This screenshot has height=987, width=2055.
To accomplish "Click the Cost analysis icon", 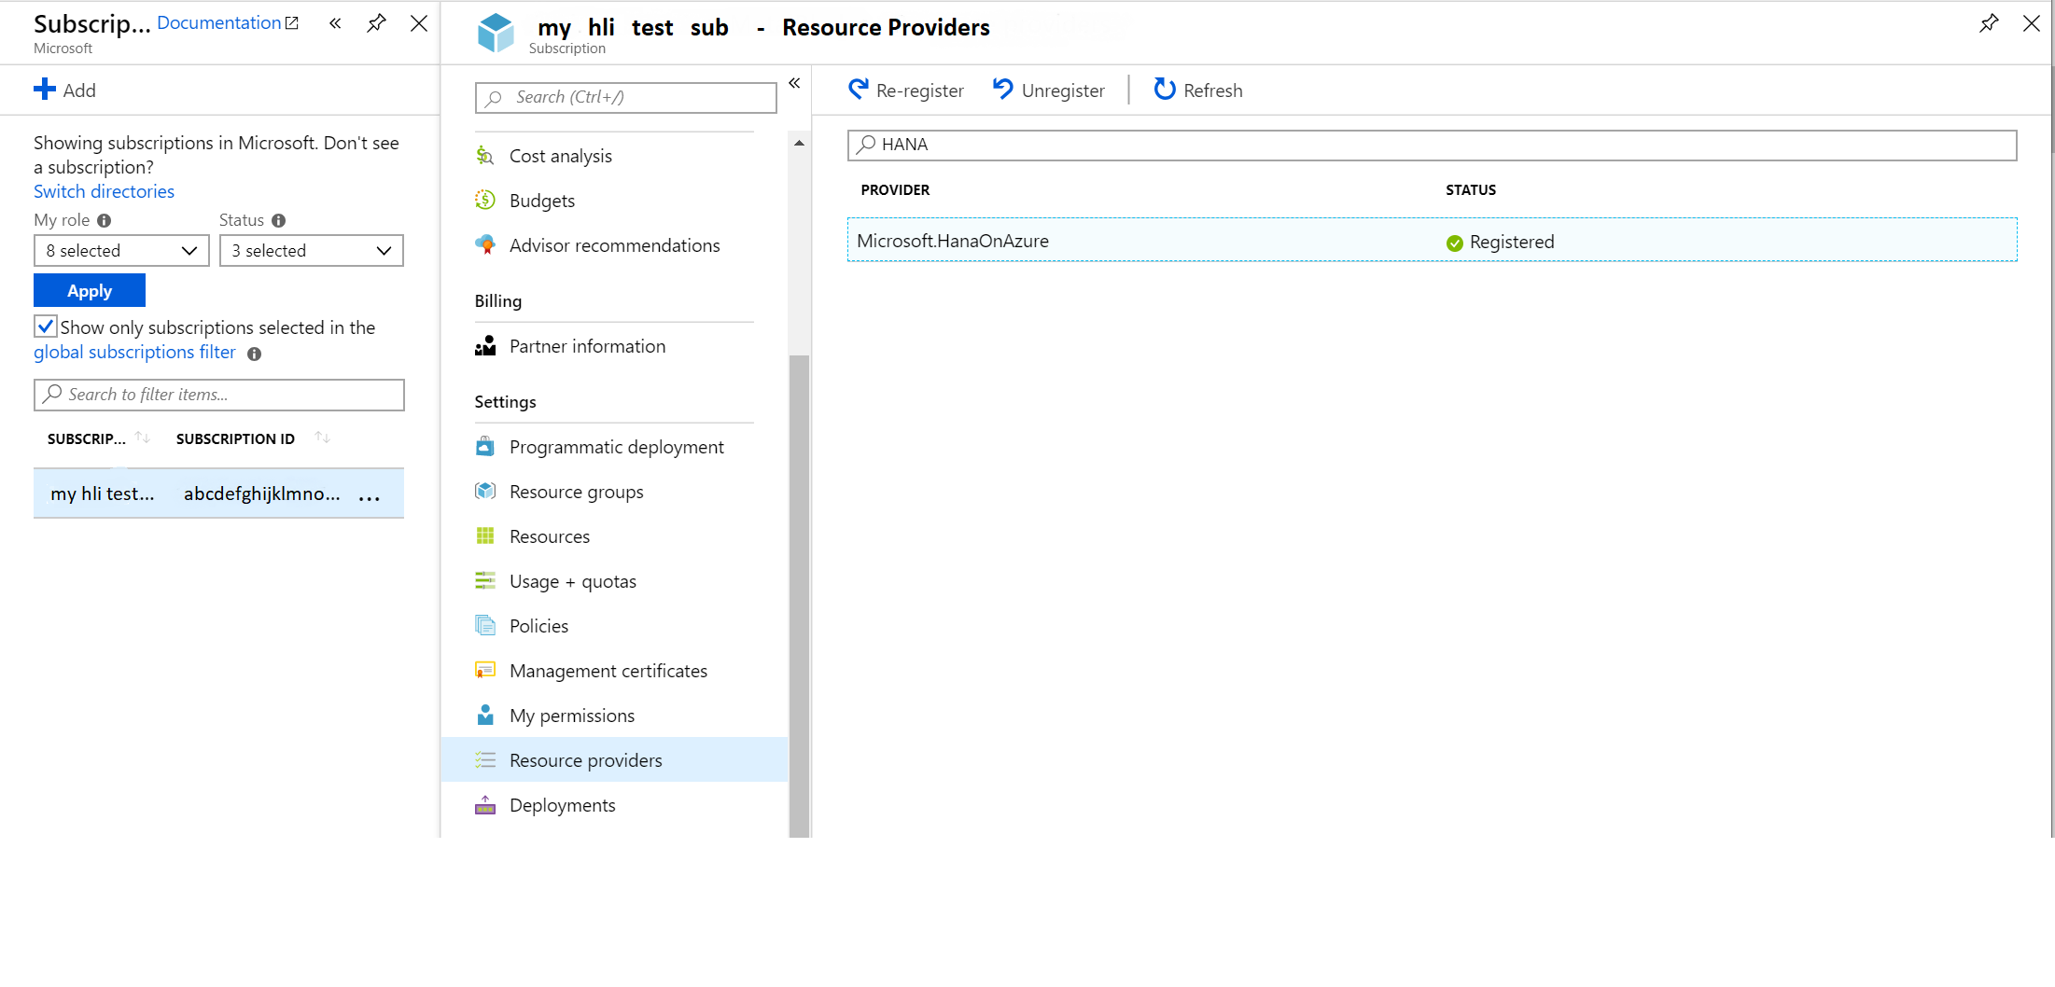I will 485,155.
